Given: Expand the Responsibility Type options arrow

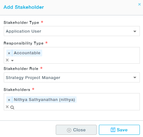Looking at the screenshot, I should (x=12, y=61).
